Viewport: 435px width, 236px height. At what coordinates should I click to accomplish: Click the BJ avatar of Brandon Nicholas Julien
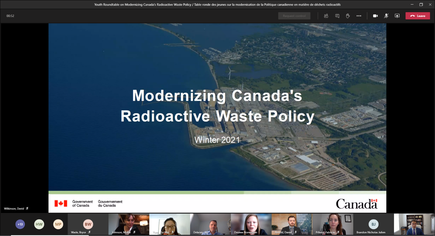tap(373, 224)
